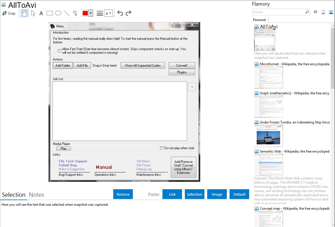The height and width of the screenshot is (227, 335).
Task: Open the File Tech Support link
Action: (x=73, y=161)
